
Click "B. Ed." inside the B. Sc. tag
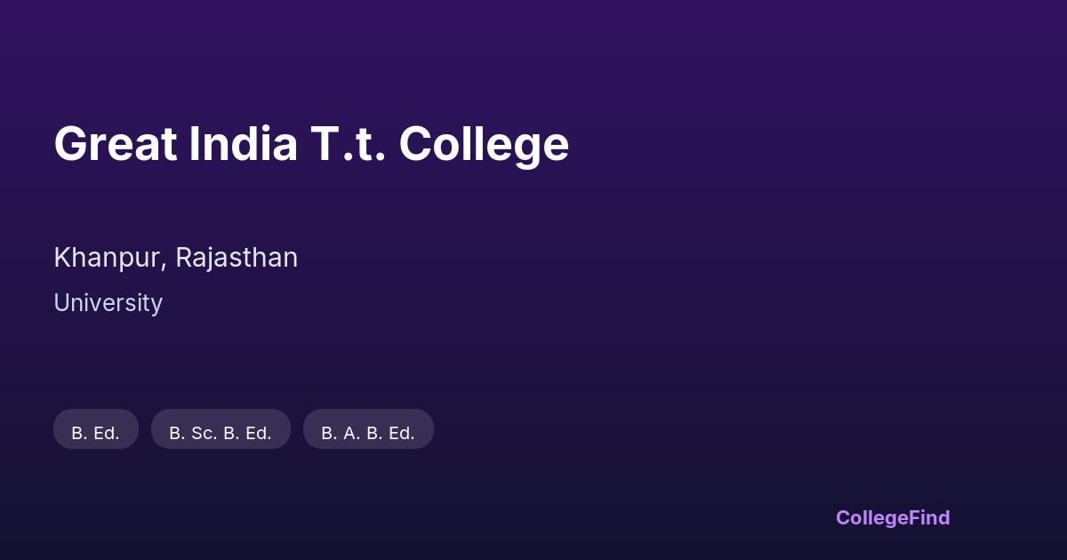coord(247,433)
